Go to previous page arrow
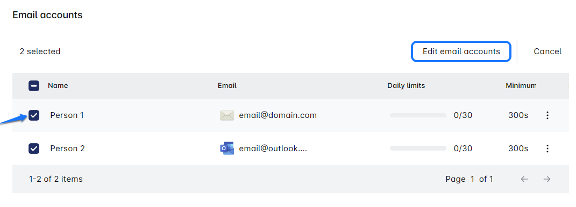This screenshot has width=576, height=207. click(524, 179)
